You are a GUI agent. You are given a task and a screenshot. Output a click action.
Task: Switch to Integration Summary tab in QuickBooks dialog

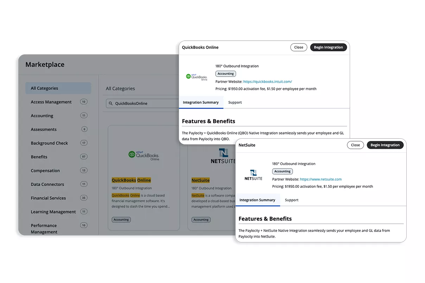[x=201, y=103]
